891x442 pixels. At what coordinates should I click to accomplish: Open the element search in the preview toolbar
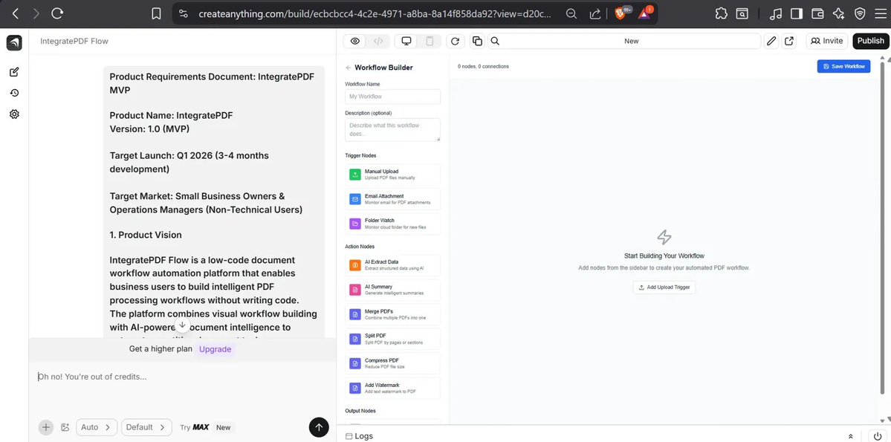pyautogui.click(x=495, y=41)
